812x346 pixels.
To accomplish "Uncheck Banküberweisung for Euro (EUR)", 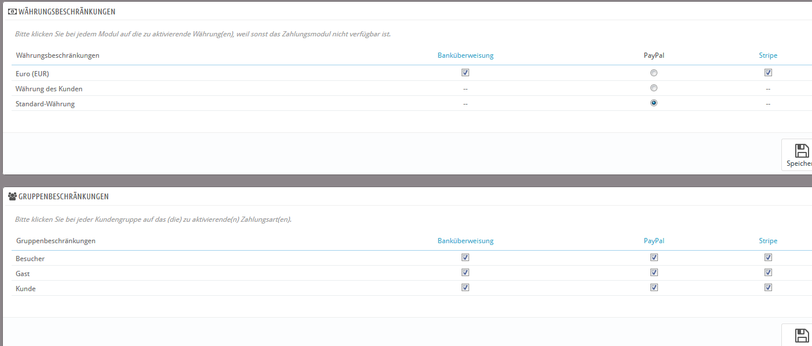I will [465, 73].
